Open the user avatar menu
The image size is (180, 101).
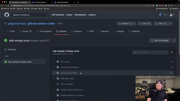(x=172, y=15)
